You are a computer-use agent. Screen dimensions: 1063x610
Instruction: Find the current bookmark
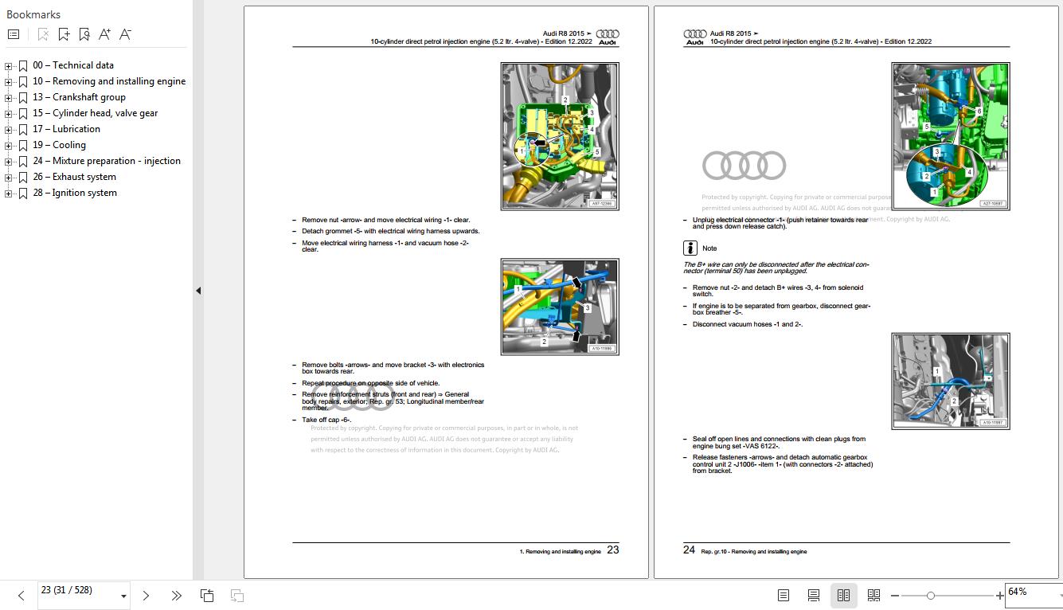pos(84,34)
